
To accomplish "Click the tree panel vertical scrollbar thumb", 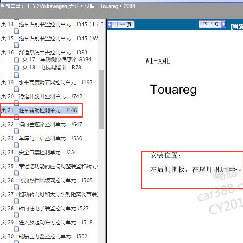I will tap(102, 100).
